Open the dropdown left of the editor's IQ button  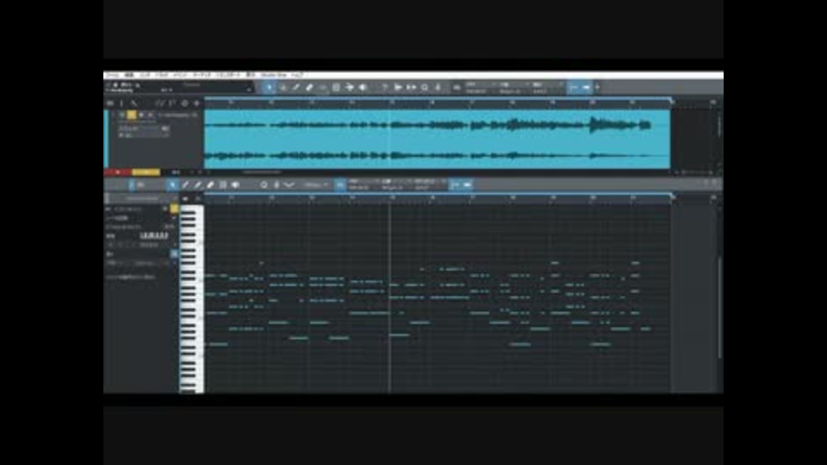(x=316, y=185)
